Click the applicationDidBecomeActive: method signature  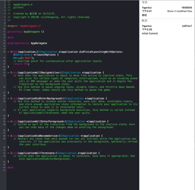pyautogui.click(x=55, y=136)
